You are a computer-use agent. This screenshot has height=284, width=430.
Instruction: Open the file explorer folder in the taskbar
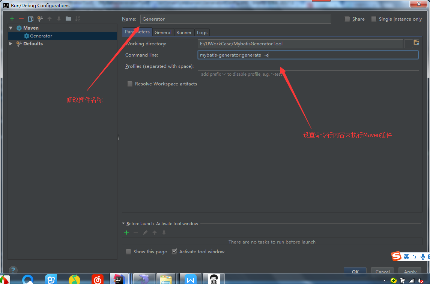coord(166,279)
